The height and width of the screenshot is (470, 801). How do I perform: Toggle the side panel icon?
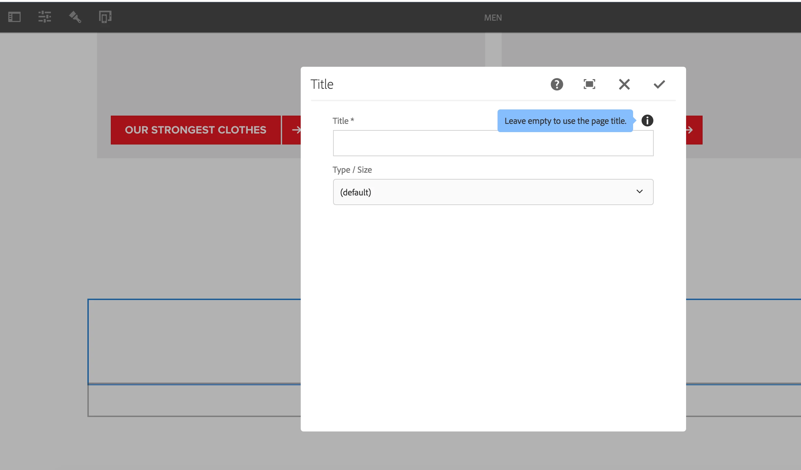[14, 17]
